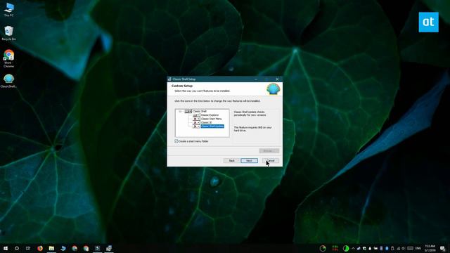Show hidden system tray icons
The height and width of the screenshot is (253, 450).
point(353,248)
